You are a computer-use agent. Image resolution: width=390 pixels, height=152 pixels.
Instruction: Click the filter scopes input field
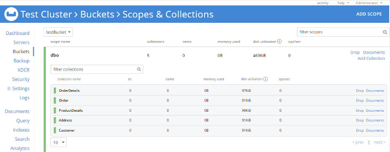coord(343,32)
